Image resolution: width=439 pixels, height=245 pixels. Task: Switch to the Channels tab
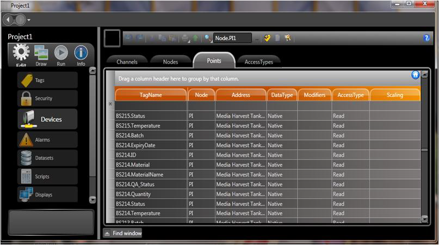click(127, 62)
